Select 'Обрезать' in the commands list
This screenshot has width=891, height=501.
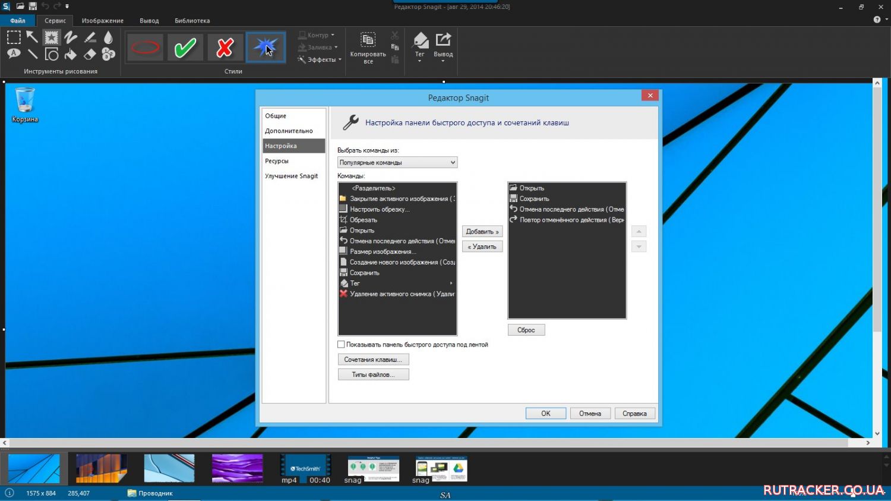coord(397,220)
